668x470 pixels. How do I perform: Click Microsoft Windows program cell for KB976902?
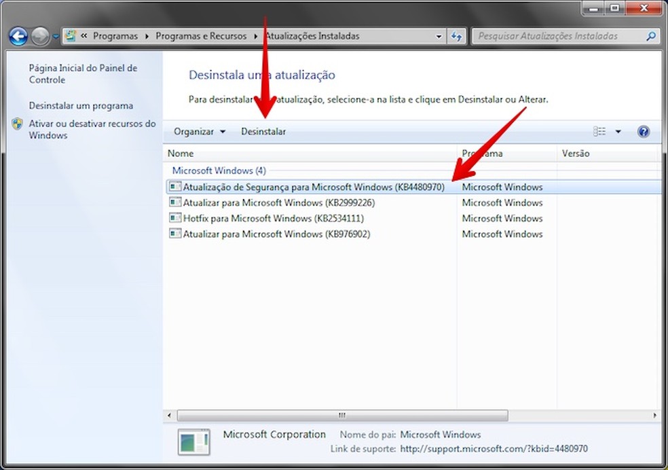pyautogui.click(x=502, y=234)
